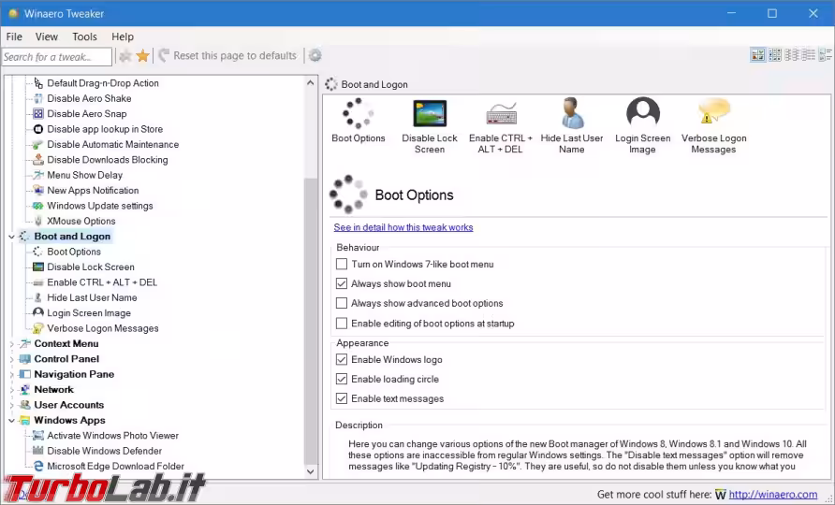Click the tree scrollbar down arrow
Image resolution: width=835 pixels, height=505 pixels.
click(311, 471)
